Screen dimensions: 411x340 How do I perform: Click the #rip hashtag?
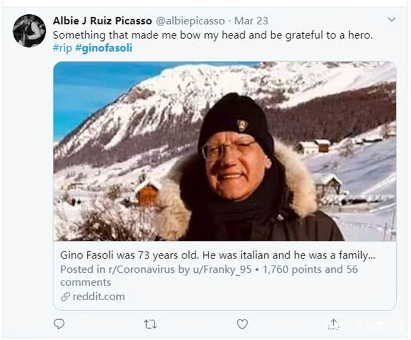62,48
